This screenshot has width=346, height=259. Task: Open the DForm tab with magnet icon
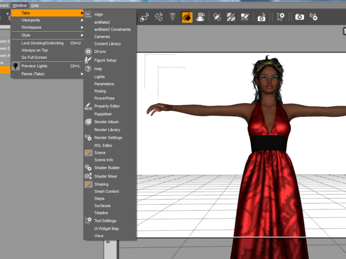110,52
